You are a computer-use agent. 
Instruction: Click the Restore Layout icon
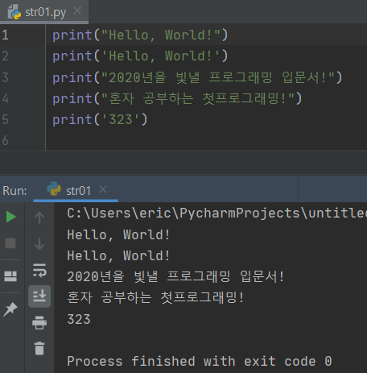pos(10,276)
